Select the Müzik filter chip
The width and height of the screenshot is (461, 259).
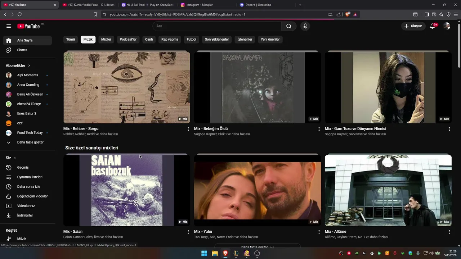coord(88,40)
